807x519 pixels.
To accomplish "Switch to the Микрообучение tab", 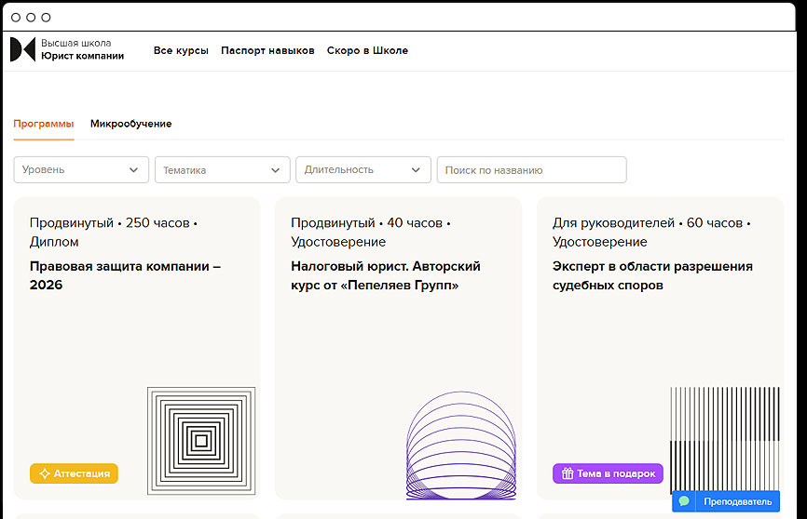I will pyautogui.click(x=130, y=124).
